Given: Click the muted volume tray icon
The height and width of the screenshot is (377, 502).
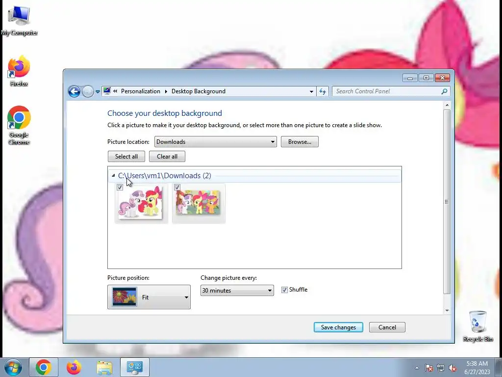Looking at the screenshot, I should click(452, 368).
